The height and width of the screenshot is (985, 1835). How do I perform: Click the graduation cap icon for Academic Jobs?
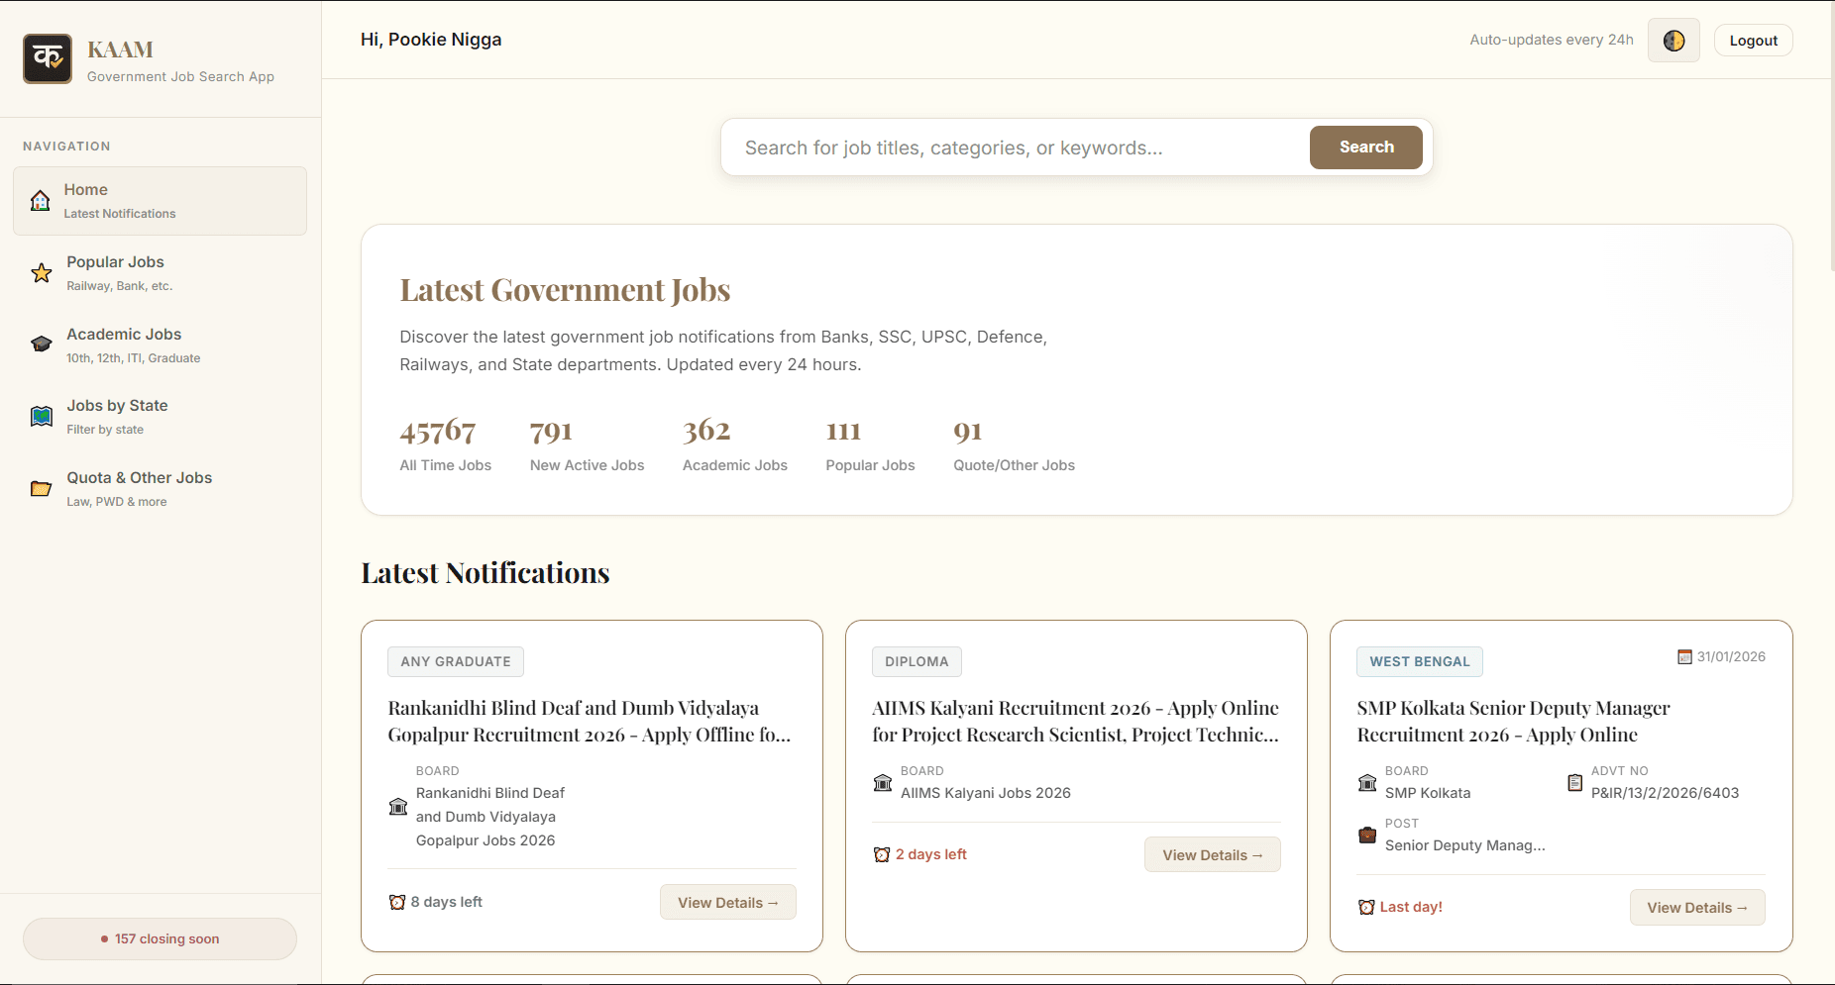40,344
